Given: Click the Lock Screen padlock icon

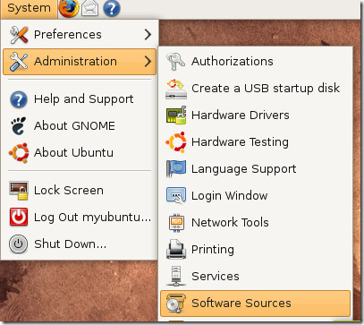Looking at the screenshot, I should [x=19, y=191].
